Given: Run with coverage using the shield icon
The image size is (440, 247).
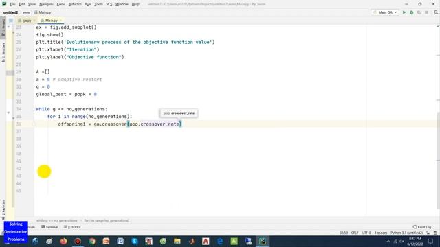Looking at the screenshot, I should (x=419, y=12).
